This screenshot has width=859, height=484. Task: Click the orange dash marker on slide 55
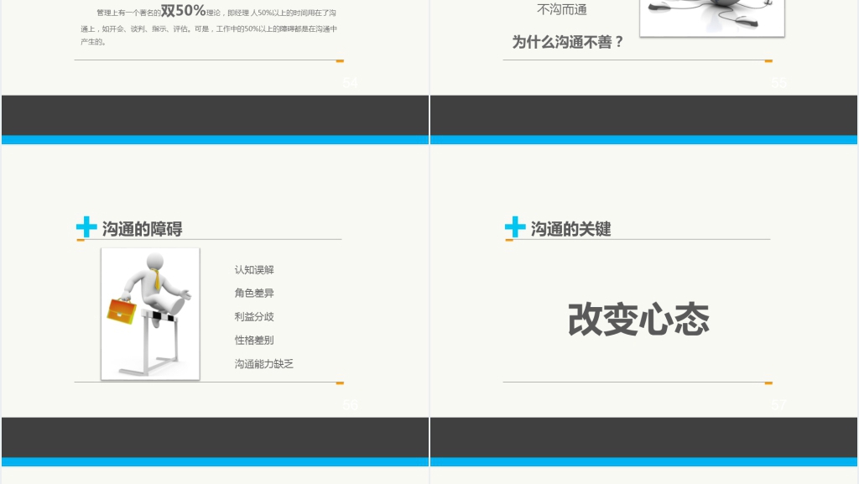tap(768, 60)
